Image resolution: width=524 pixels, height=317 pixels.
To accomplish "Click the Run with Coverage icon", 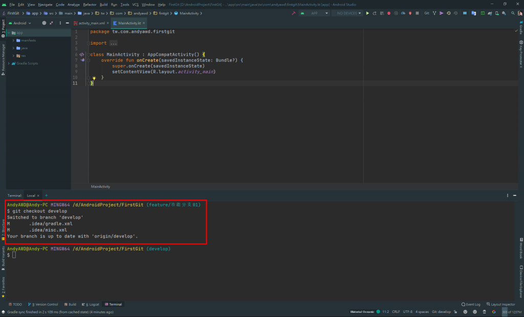I will 396,13.
